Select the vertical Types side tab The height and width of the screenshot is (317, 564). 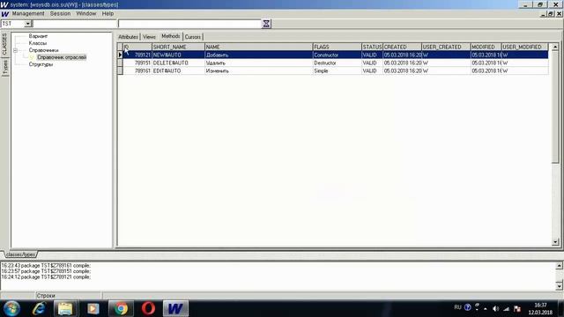(x=4, y=67)
